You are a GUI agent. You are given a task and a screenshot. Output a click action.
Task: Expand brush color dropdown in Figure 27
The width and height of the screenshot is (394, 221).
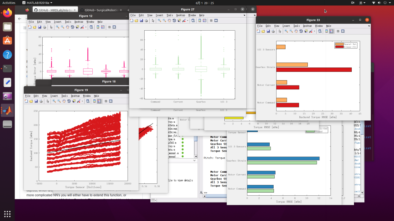coord(187,21)
